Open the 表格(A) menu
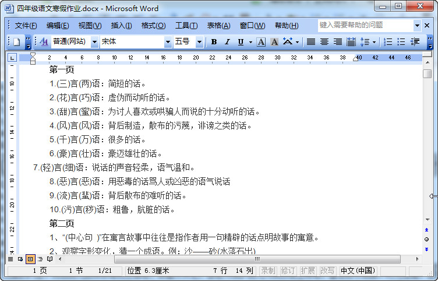The image size is (438, 281). pyautogui.click(x=218, y=26)
